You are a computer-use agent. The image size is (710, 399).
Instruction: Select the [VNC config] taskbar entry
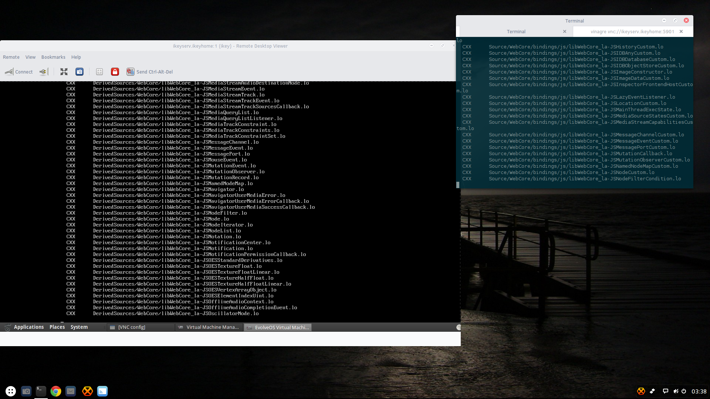point(141,327)
